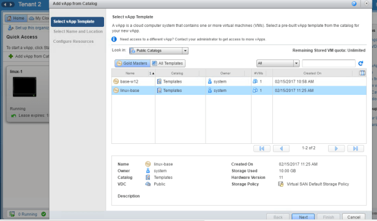Select the Configure Resources step
The height and width of the screenshot is (221, 377).
[73, 42]
